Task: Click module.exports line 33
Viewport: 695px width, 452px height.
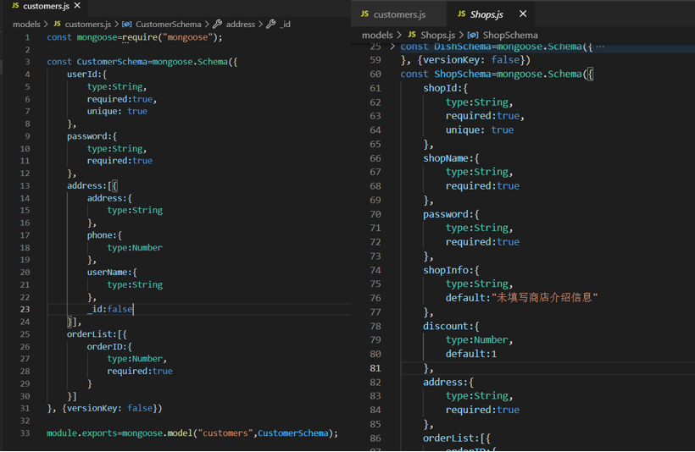Action: [x=192, y=433]
